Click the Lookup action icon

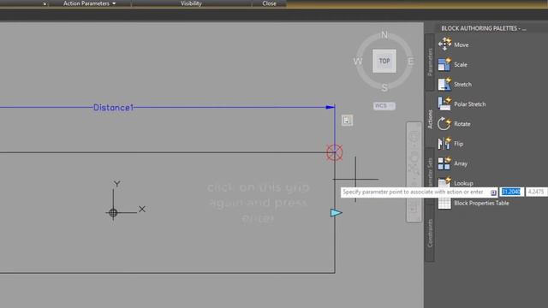[444, 182]
